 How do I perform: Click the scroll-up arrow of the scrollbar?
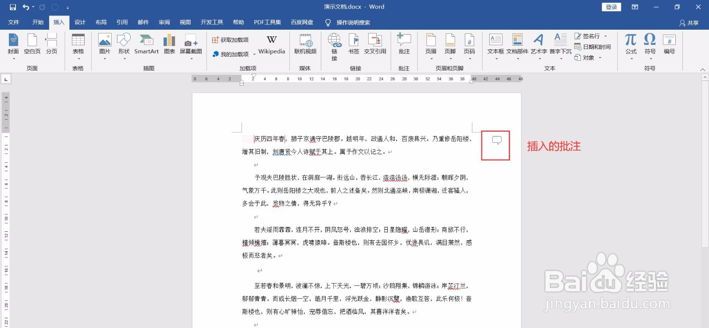point(705,78)
